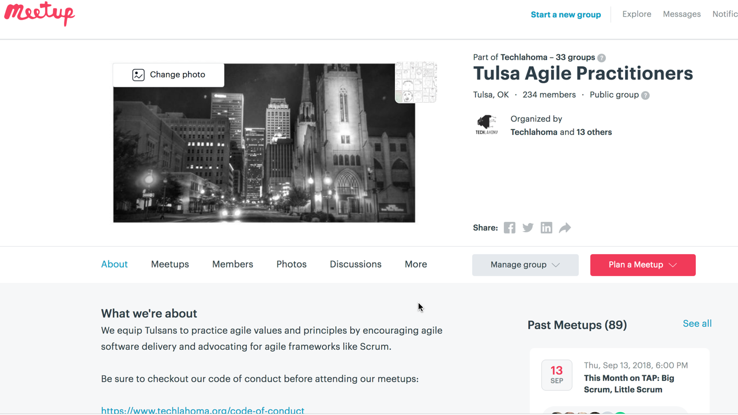This screenshot has height=415, width=738.
Task: Click the 234 members text
Action: [x=549, y=95]
